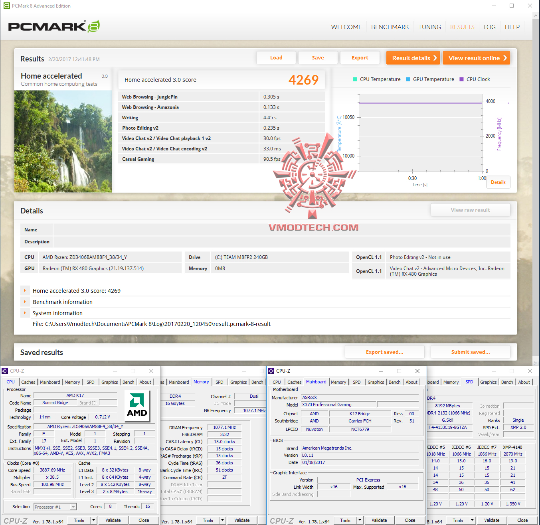
Task: Click the 4269 score value
Action: coord(303,80)
